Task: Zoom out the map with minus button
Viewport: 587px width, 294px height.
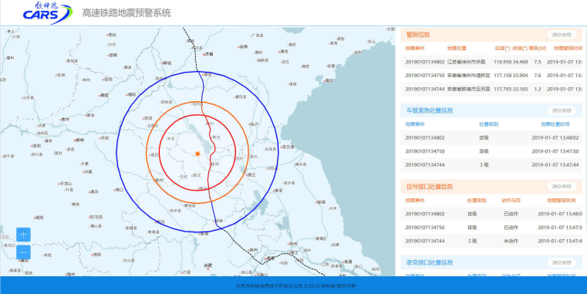Action: [23, 252]
